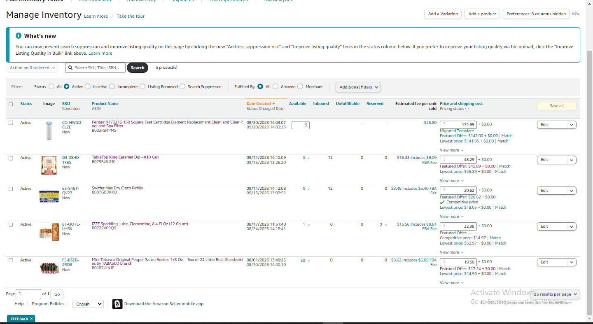Sort by the Inbound column header
593x324 pixels.
pos(321,104)
